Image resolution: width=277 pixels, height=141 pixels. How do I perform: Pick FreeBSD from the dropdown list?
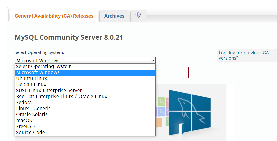[85, 126]
